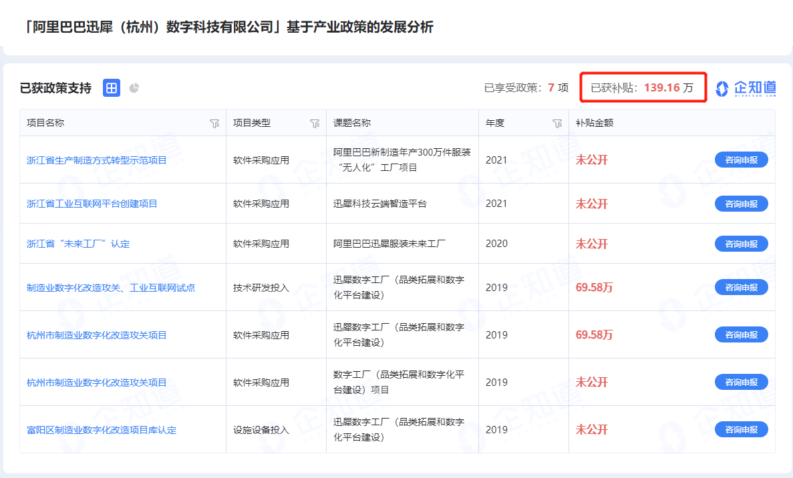Click the 项目类型 column header label
Image resolution: width=793 pixels, height=478 pixels.
coord(252,123)
